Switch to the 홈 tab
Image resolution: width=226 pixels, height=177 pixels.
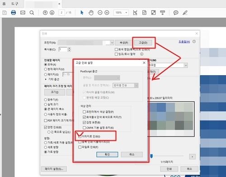[x=4, y=4]
